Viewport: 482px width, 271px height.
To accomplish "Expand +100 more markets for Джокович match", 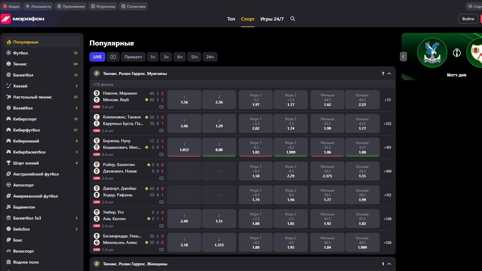I will (x=387, y=171).
